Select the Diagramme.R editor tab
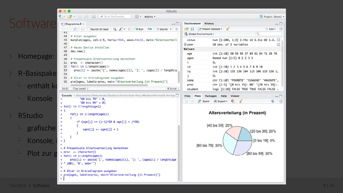This screenshot has width=343, height=193. pyautogui.click(x=73, y=24)
